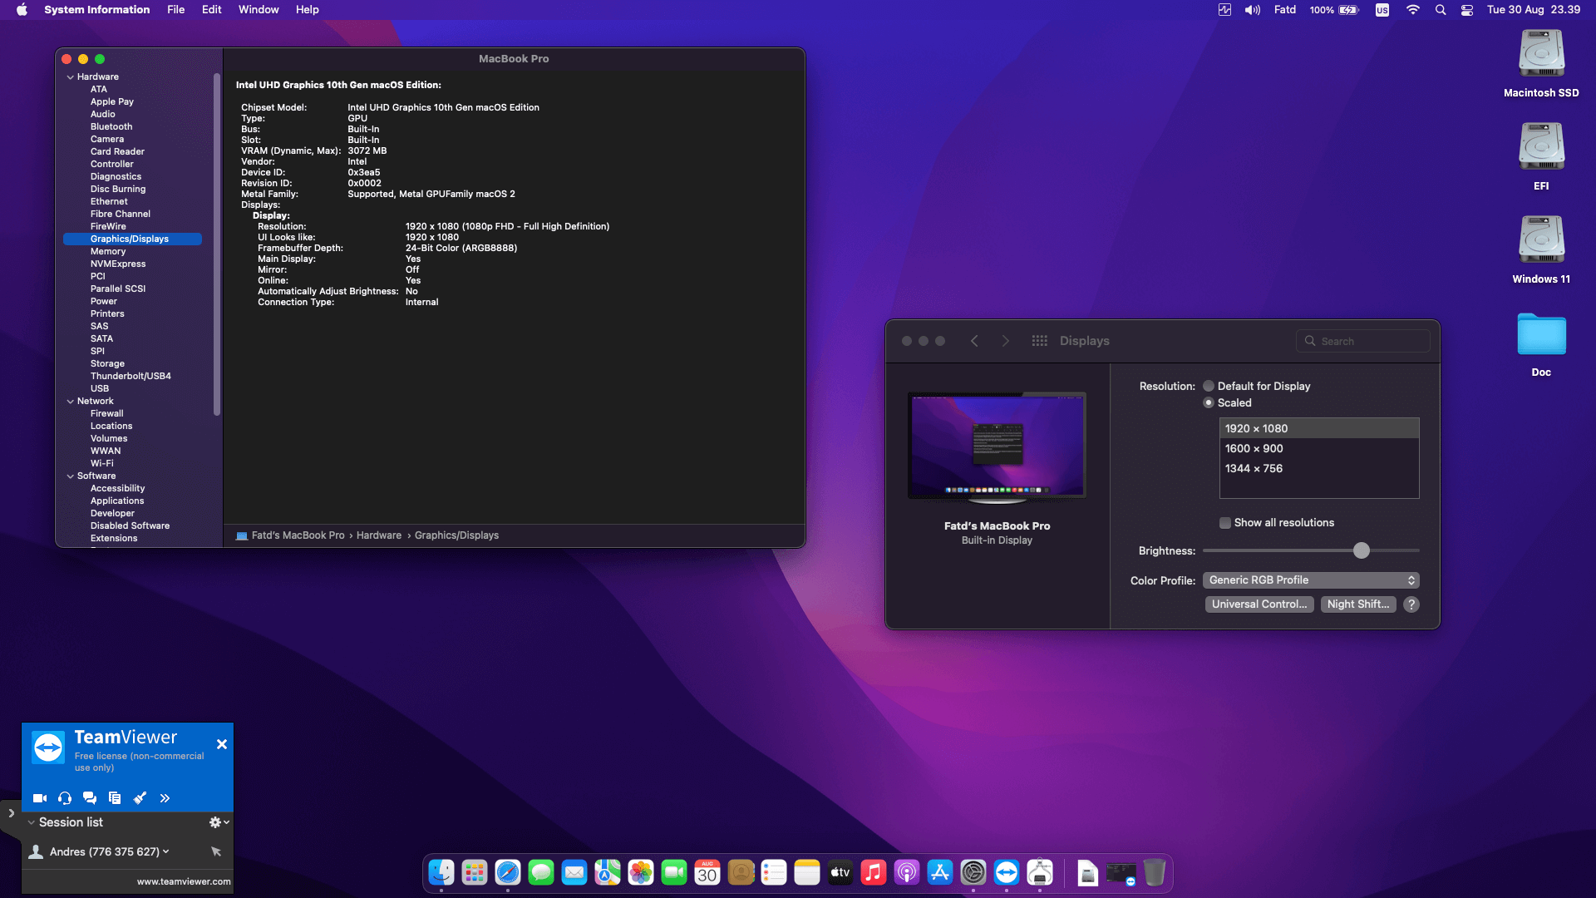Open System Preferences from the Dock
Viewport: 1596px width, 898px height.
point(973,873)
